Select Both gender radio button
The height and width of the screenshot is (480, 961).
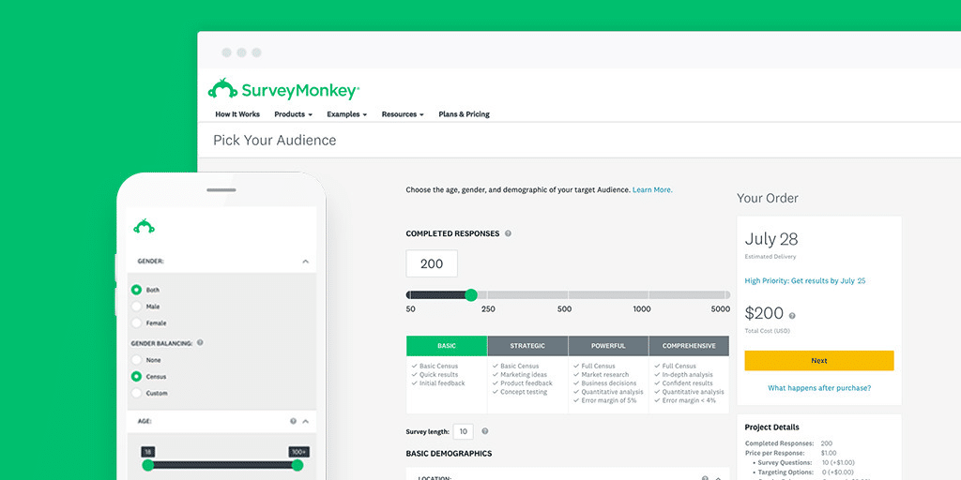pyautogui.click(x=136, y=290)
